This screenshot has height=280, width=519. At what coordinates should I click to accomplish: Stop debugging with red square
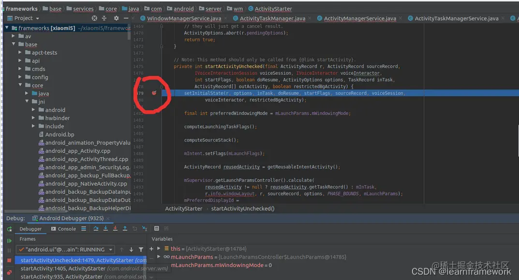coord(9,261)
